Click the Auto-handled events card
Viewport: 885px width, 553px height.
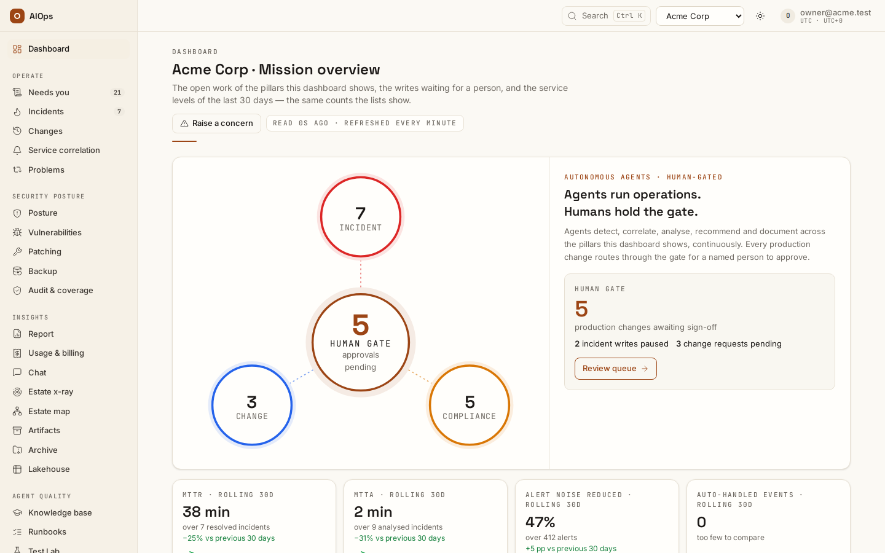point(768,516)
